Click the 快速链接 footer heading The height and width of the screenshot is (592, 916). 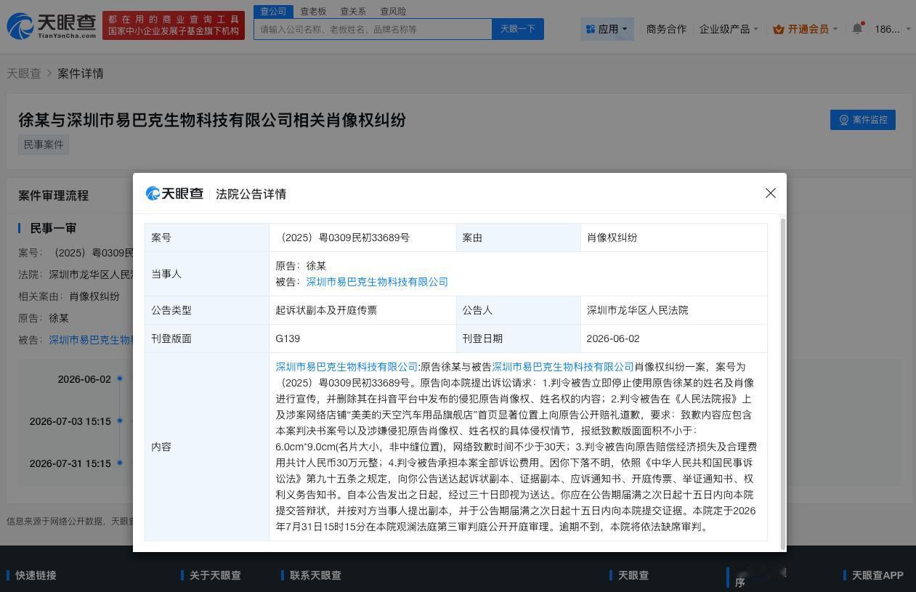tap(36, 575)
